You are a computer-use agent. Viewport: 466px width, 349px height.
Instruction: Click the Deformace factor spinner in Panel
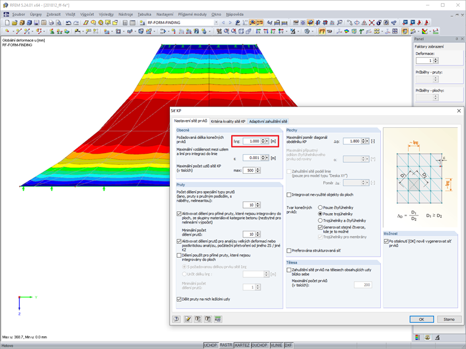(436, 61)
